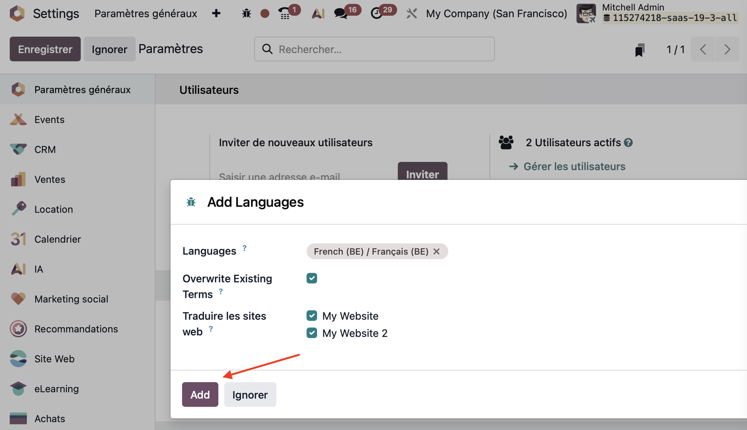Click the Ignorer button beside Enregistrer
Image resolution: width=747 pixels, height=430 pixels.
pos(109,49)
